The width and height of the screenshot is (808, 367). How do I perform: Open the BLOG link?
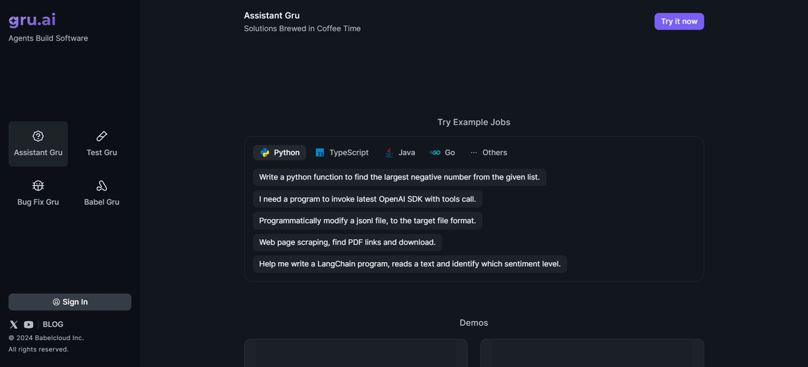(53, 324)
